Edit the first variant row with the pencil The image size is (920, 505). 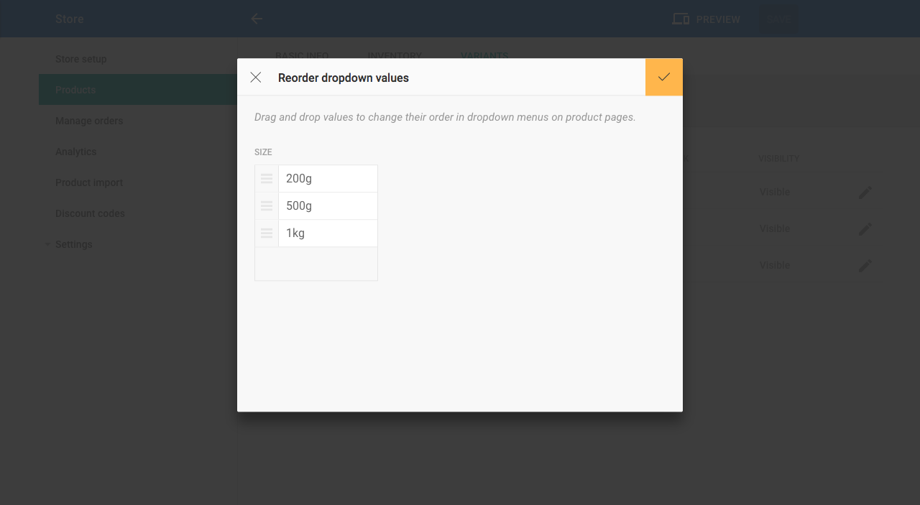(865, 192)
